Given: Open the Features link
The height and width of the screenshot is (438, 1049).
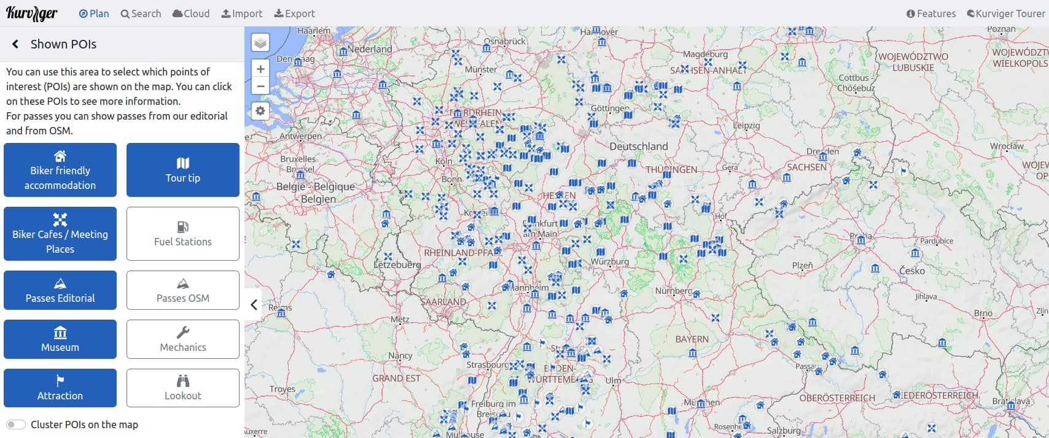Looking at the screenshot, I should (x=931, y=13).
